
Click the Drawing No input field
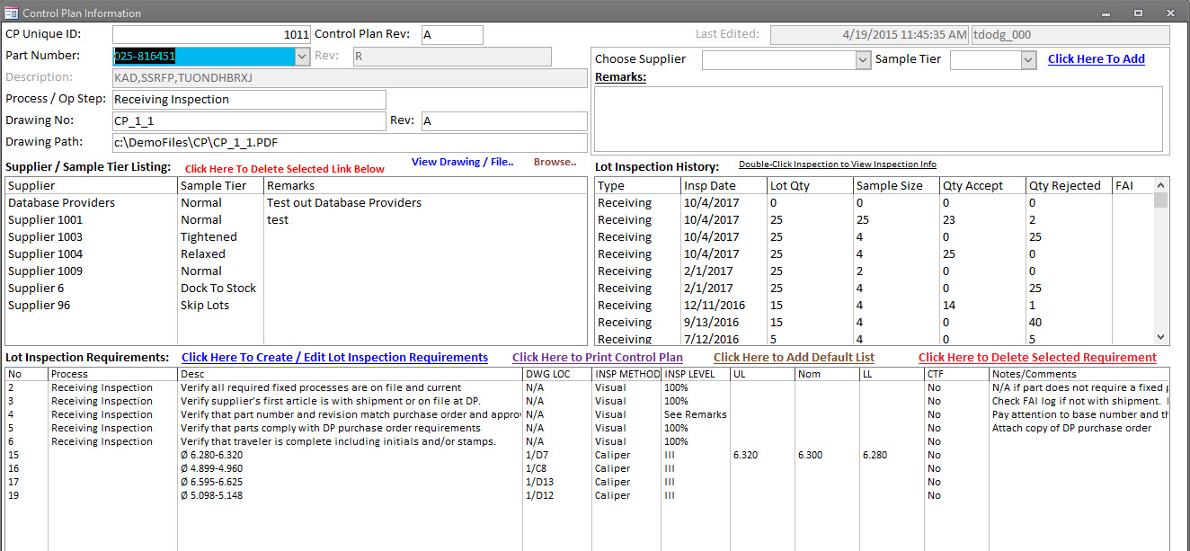click(249, 120)
